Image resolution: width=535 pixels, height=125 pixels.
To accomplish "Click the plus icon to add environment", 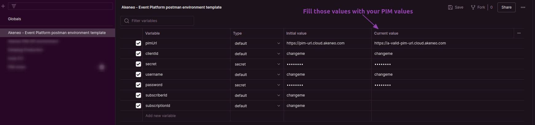I will click(3, 6).
